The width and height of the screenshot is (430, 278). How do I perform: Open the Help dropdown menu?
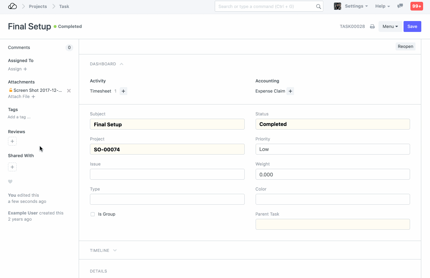point(382,6)
